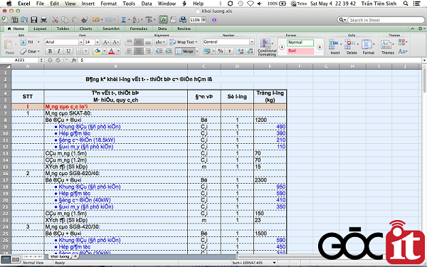The image size is (427, 267).
Task: Align text to bottom of cell
Action: (x=148, y=42)
